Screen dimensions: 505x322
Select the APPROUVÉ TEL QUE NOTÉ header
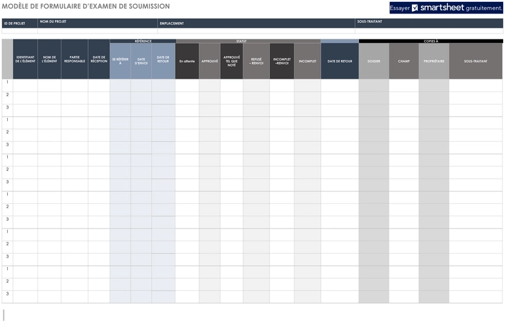(232, 61)
